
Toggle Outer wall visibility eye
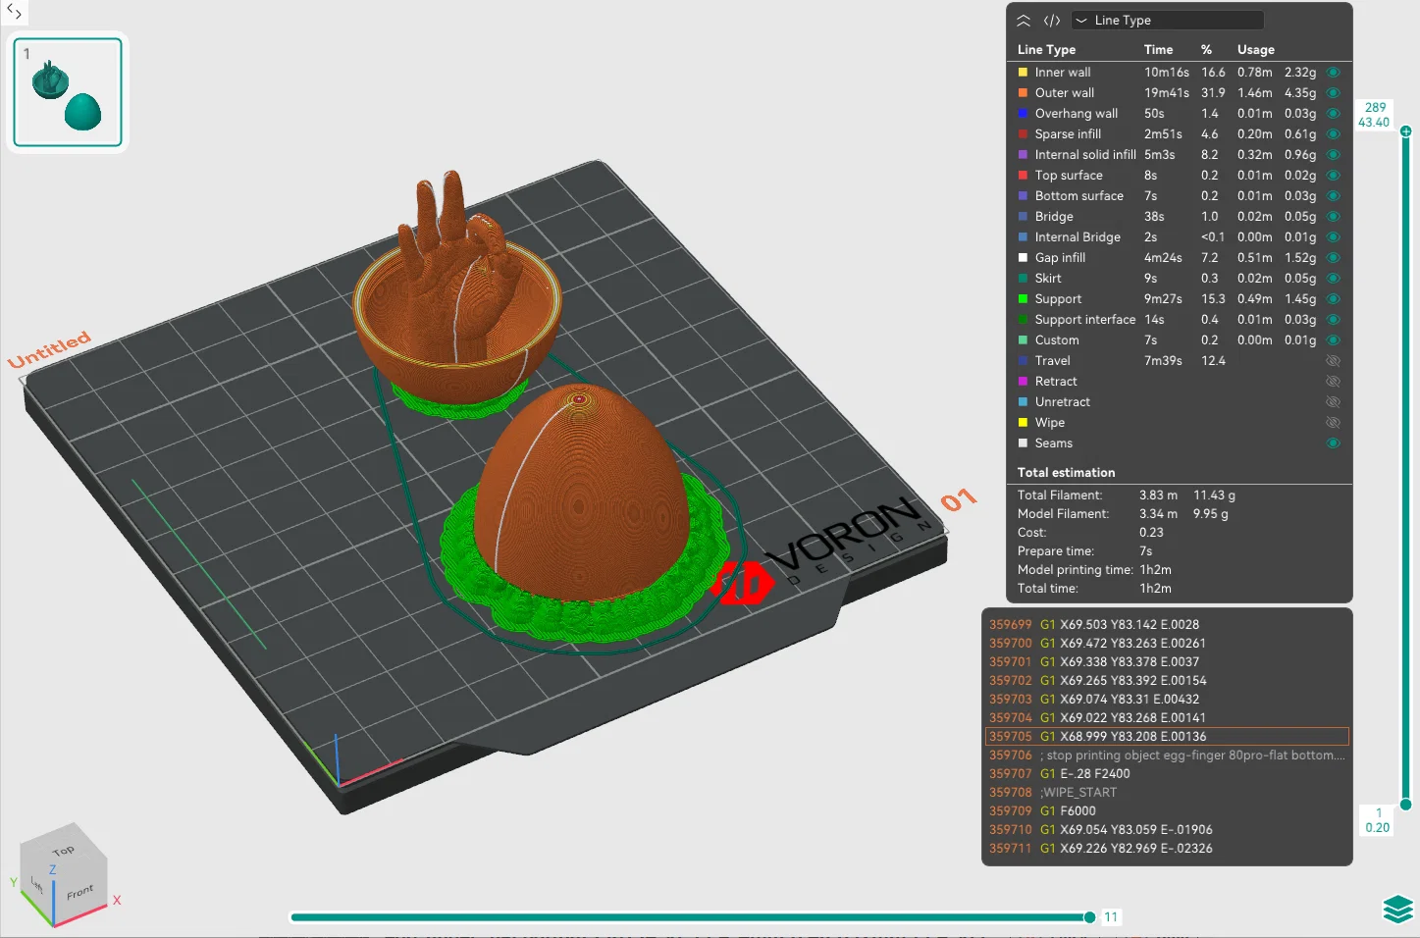[x=1333, y=93]
